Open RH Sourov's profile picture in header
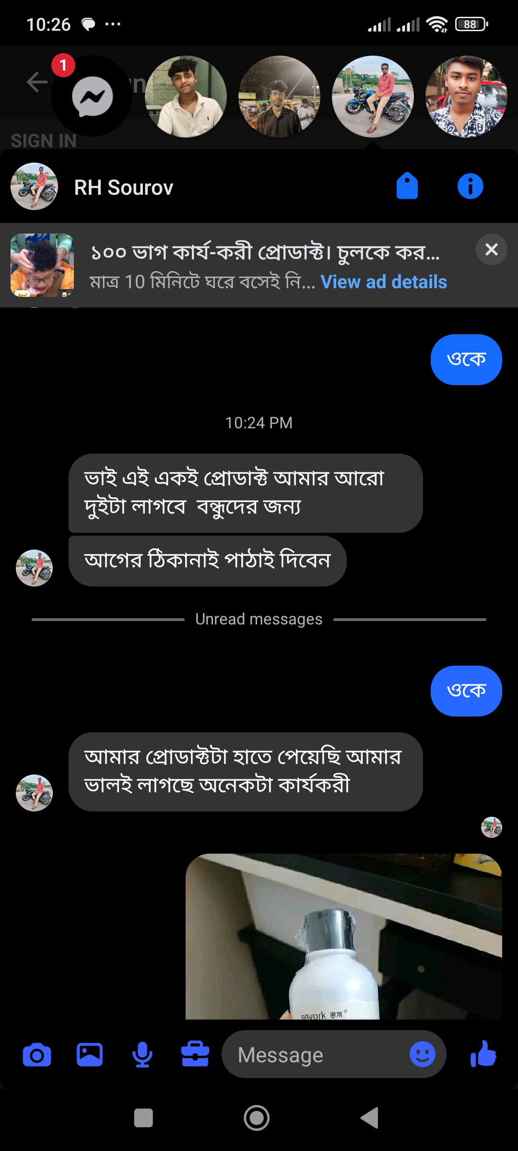Viewport: 518px width, 1151px height. point(35,187)
